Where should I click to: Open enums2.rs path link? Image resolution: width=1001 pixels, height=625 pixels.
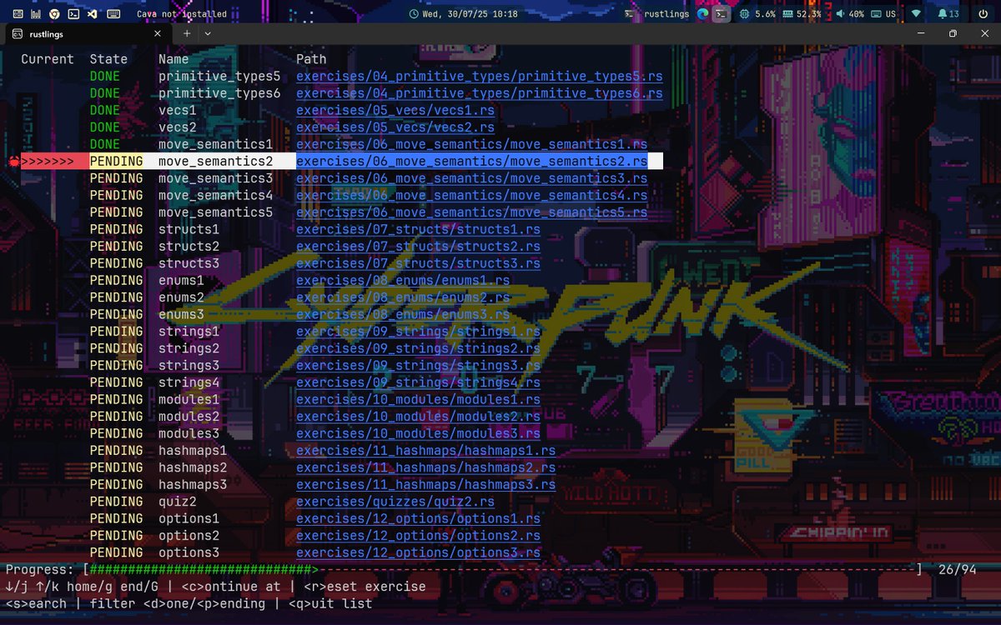pyautogui.click(x=403, y=297)
